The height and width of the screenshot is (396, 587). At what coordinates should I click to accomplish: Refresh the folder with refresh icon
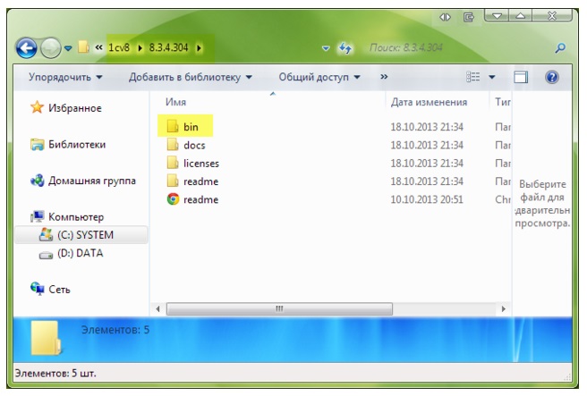(345, 48)
